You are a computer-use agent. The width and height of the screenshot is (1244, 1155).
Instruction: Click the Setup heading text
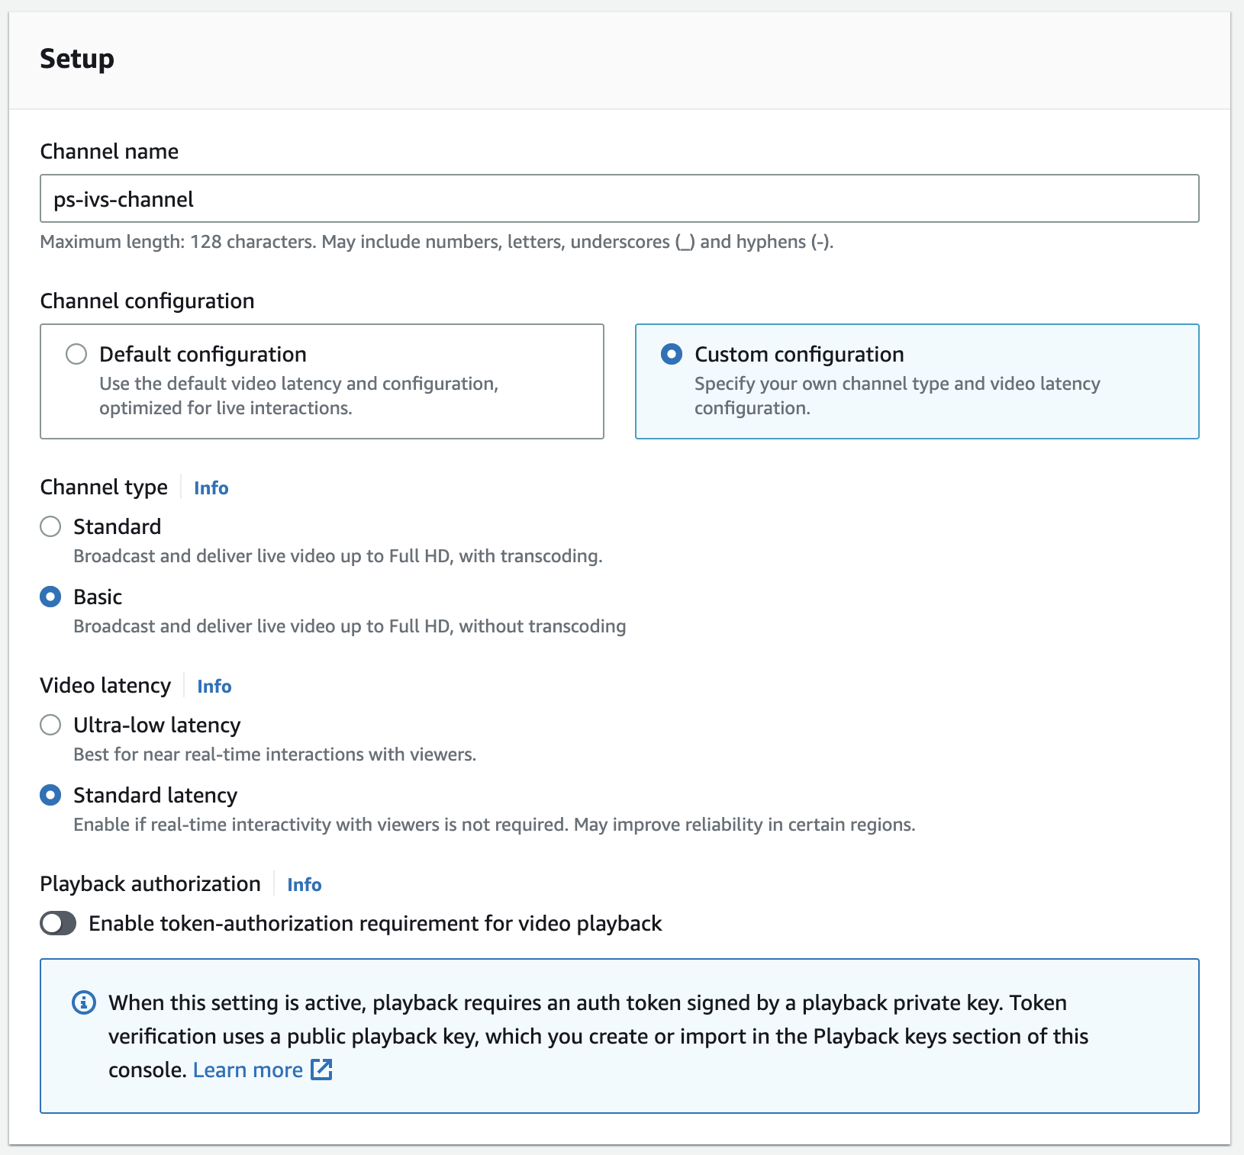tap(77, 59)
